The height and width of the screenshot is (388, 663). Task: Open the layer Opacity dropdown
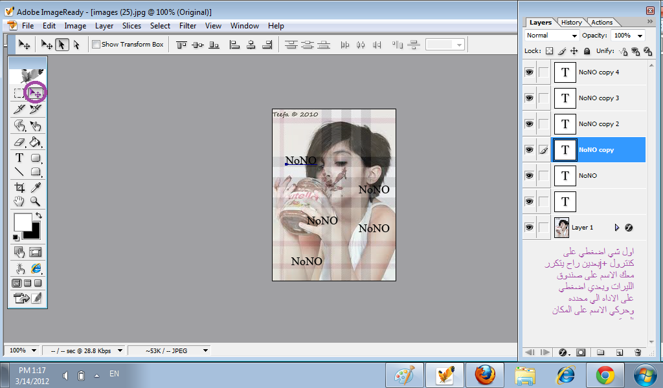coord(640,36)
